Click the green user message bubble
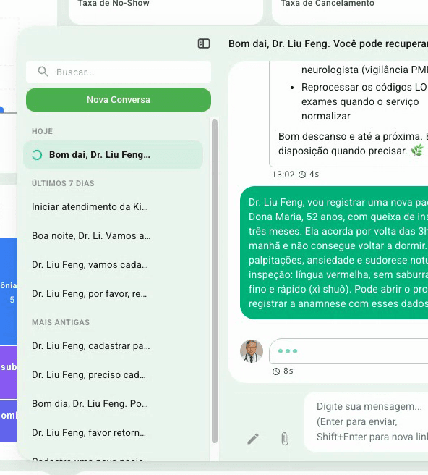Image resolution: width=428 pixels, height=475 pixels. coord(334,253)
